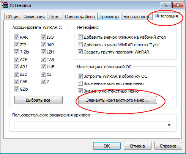Toggle the JAR checkbox
This screenshot has height=154, width=186.
point(43,44)
